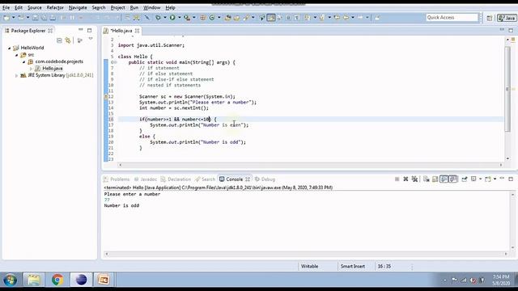The height and width of the screenshot is (291, 518).
Task: Switch to the Debug tab
Action: (265, 179)
